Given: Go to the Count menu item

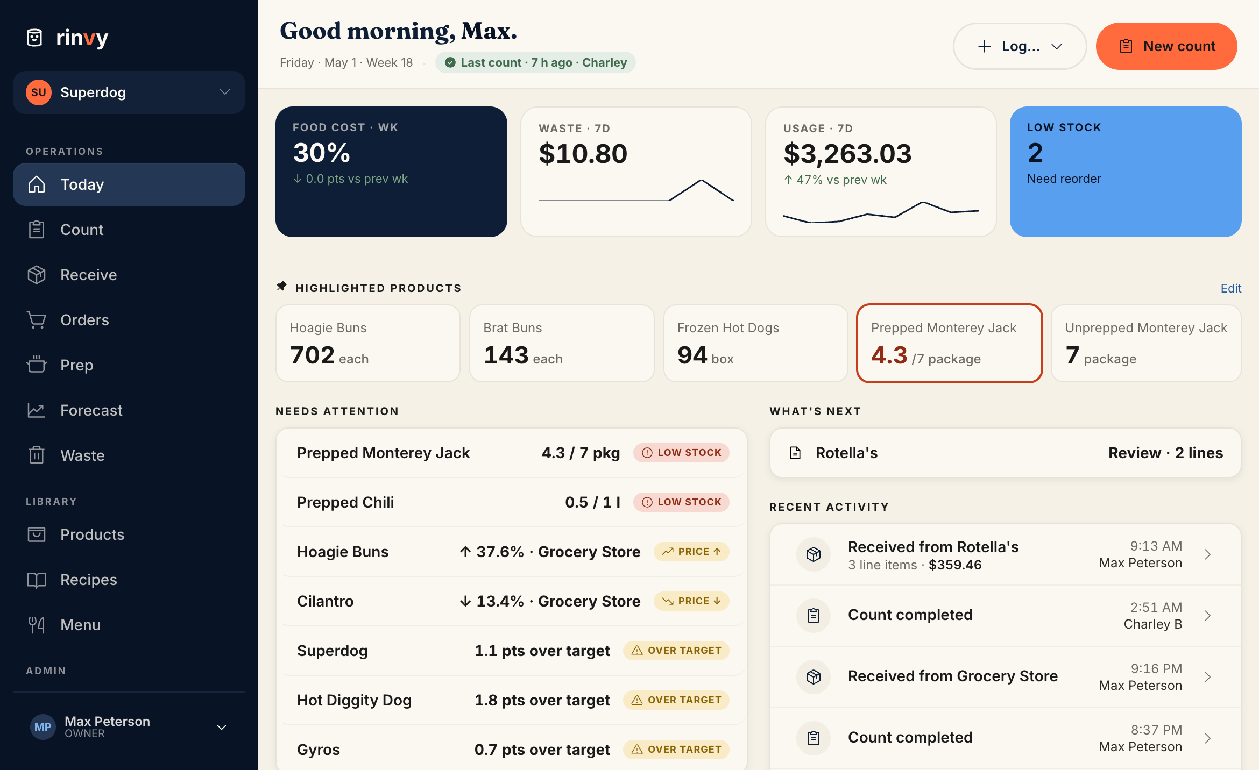Looking at the screenshot, I should pyautogui.click(x=129, y=230).
